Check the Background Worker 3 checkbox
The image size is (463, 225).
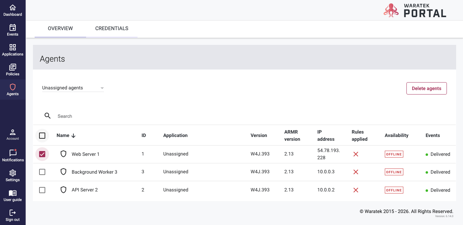(x=42, y=172)
